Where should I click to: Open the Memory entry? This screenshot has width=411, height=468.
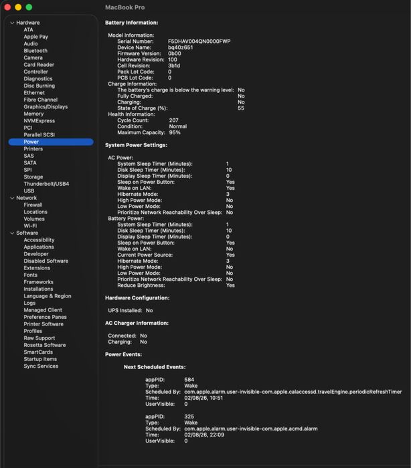click(33, 114)
